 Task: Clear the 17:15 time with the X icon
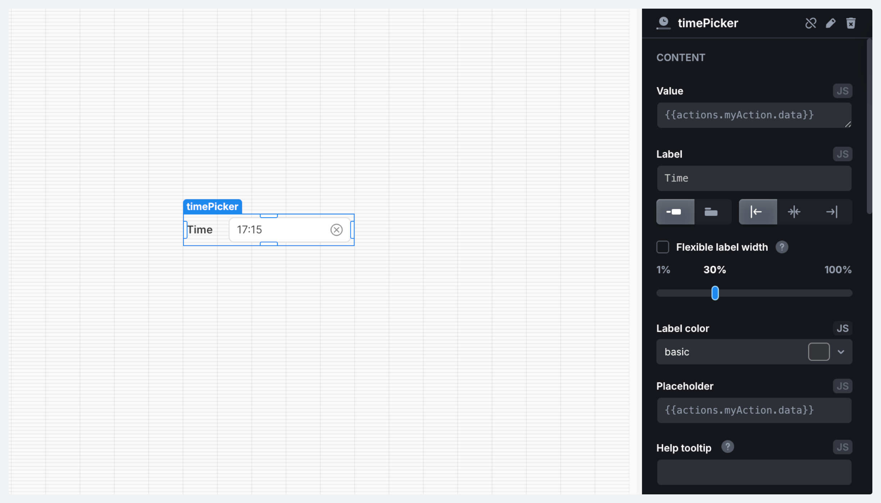336,230
